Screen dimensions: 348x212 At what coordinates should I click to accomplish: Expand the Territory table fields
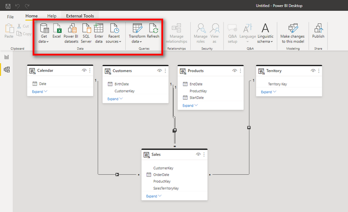(268, 92)
